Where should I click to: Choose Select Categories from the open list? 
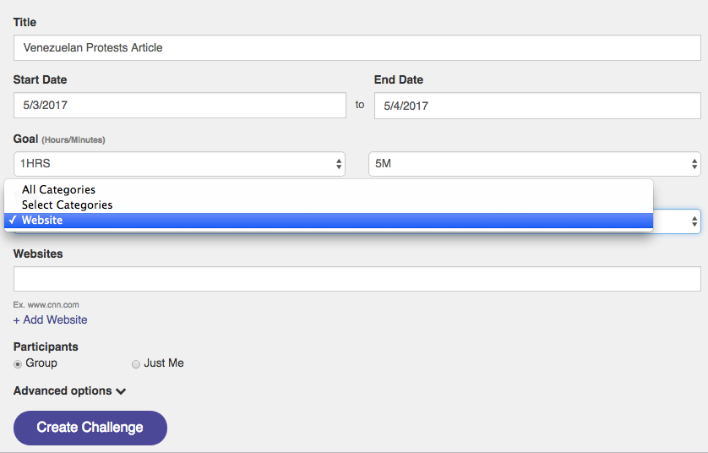68,205
